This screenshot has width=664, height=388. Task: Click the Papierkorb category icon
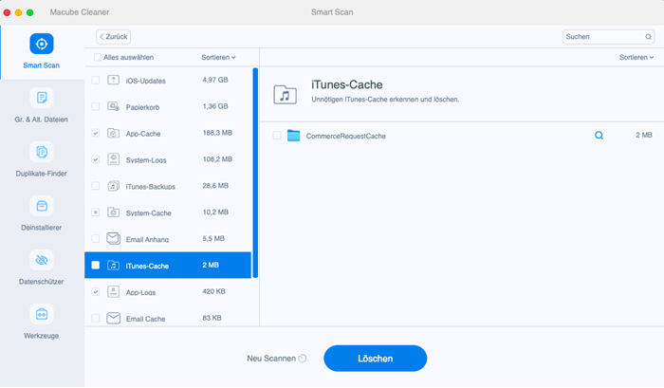point(113,106)
